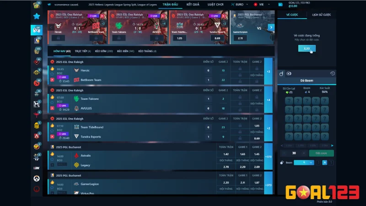
Task: Open the favorites star in left sidebar
Action: 37,16
